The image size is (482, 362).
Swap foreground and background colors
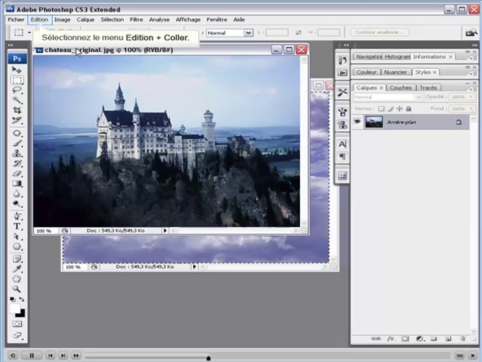(x=22, y=299)
